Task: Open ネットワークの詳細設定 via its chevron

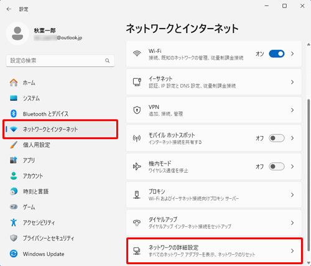Action: pos(292,251)
